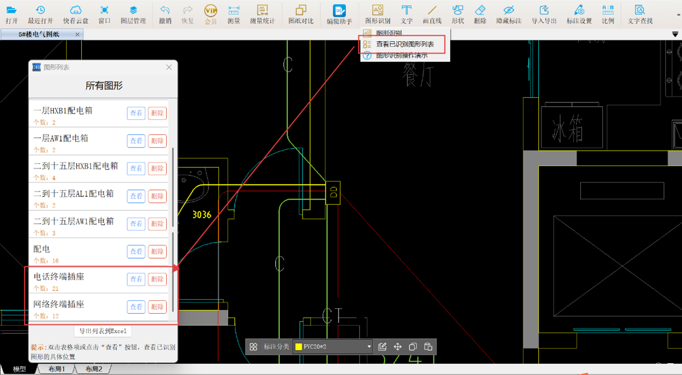Switch to the 布局1 layout tab
Screen dimensions: 682x375
56,369
